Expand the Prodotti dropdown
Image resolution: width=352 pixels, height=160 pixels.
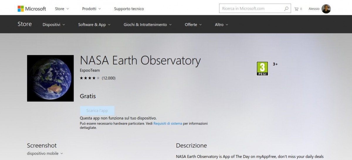tap(91, 9)
